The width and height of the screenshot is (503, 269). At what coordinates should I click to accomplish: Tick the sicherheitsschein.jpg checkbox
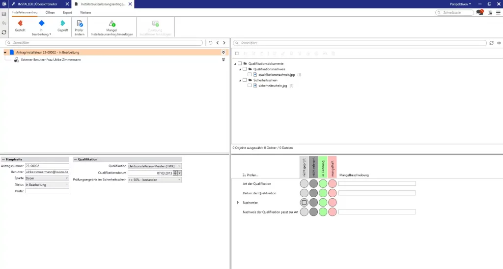[x=250, y=86]
